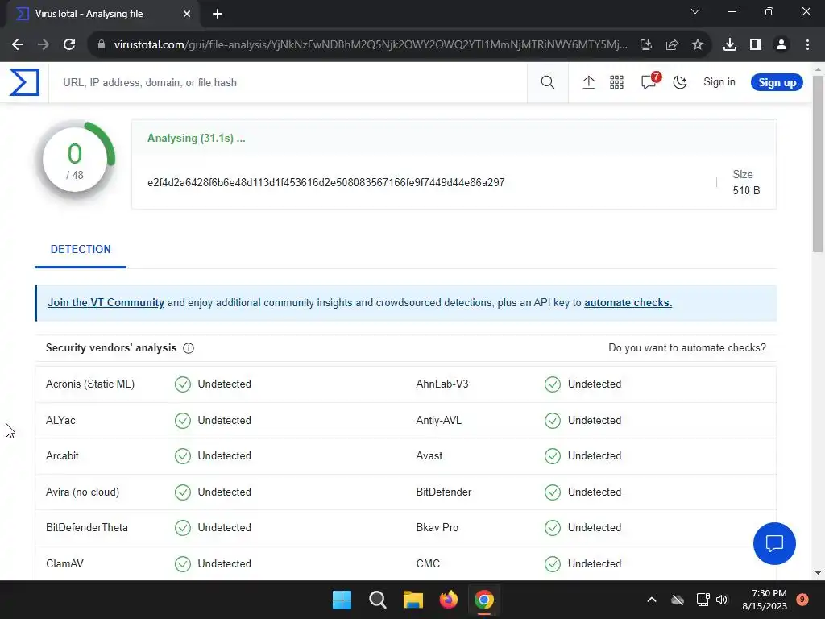Click the browser forward arrow

[44, 44]
